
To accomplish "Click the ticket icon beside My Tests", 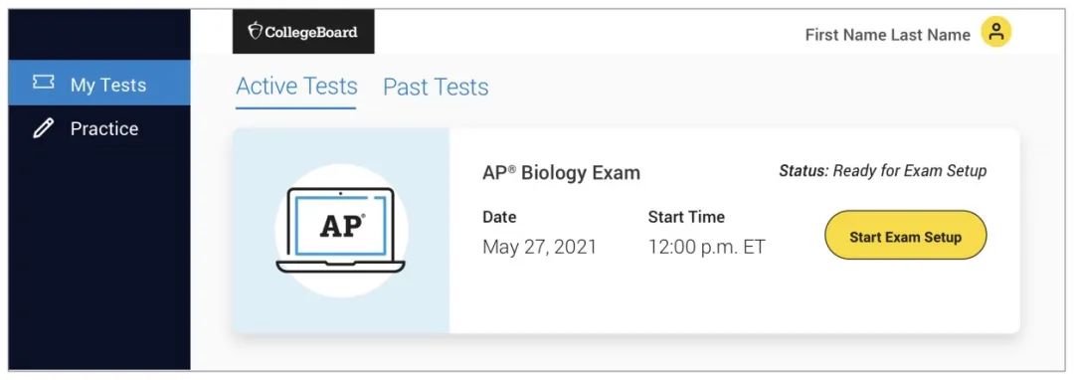I will coord(43,83).
